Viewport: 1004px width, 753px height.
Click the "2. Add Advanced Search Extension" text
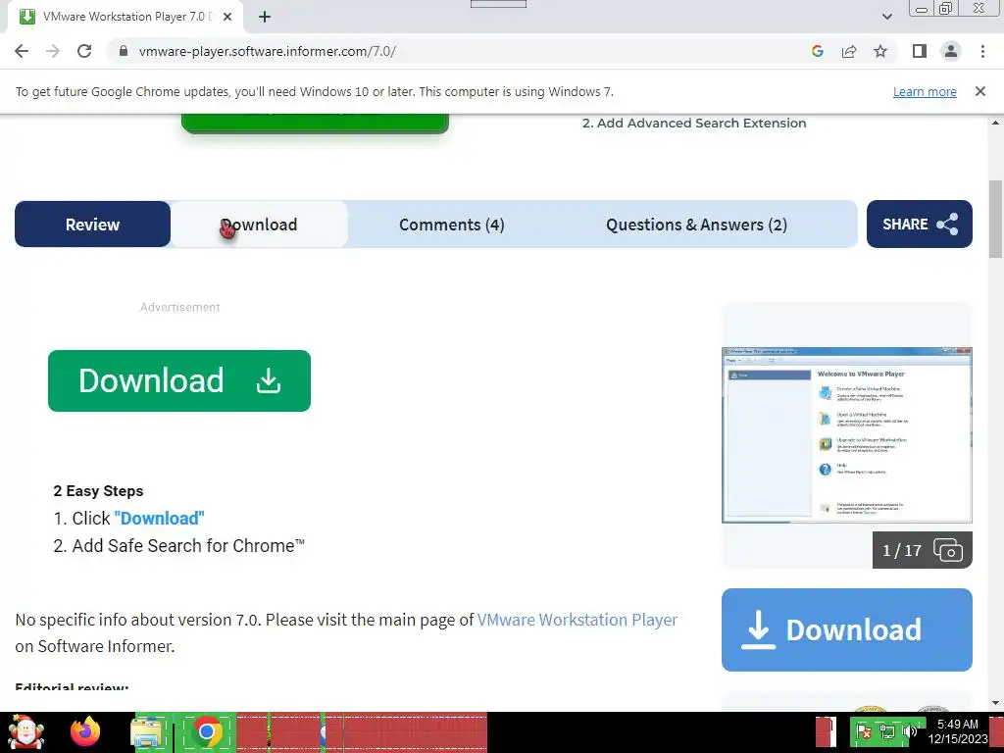click(694, 123)
